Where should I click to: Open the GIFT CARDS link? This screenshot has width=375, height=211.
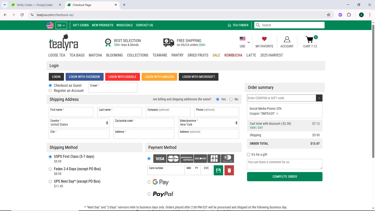pos(81,25)
